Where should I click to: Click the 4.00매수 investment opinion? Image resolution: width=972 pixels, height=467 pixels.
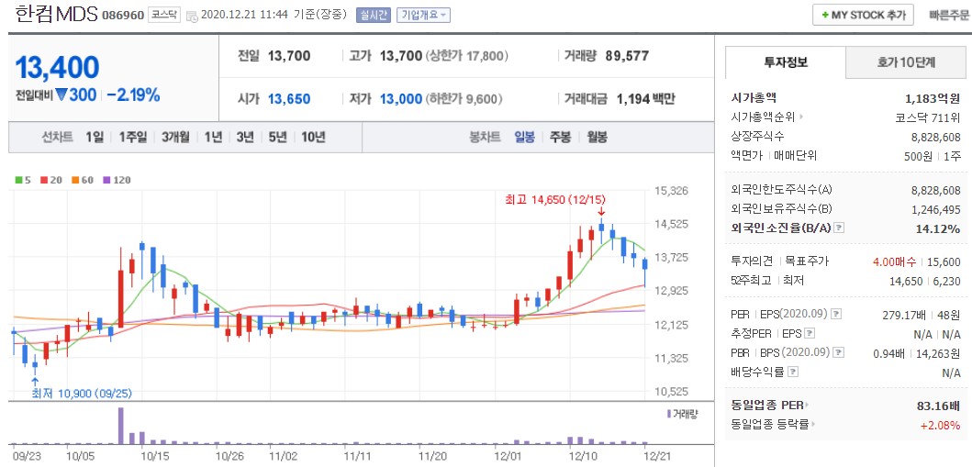coord(895,262)
